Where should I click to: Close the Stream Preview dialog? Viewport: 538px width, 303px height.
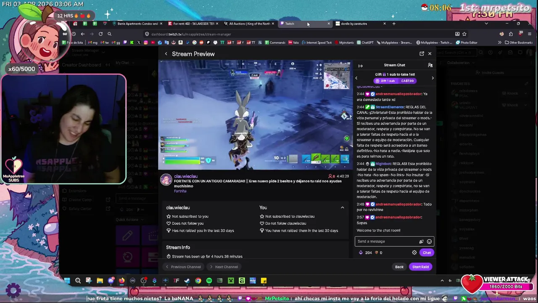click(x=430, y=54)
